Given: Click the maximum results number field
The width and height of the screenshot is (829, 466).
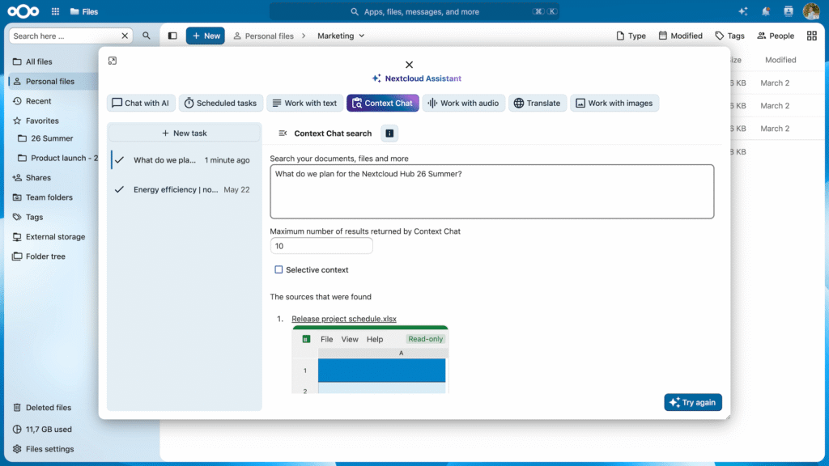Looking at the screenshot, I should (x=321, y=246).
